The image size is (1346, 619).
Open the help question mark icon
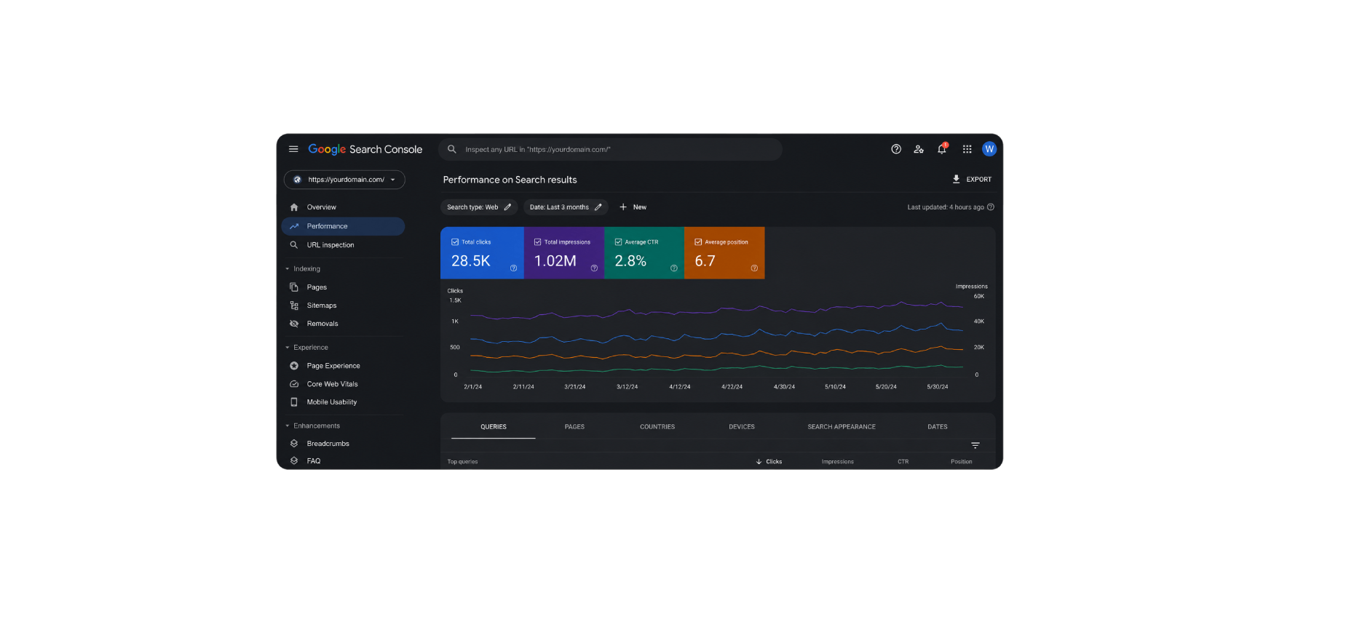[x=896, y=149]
